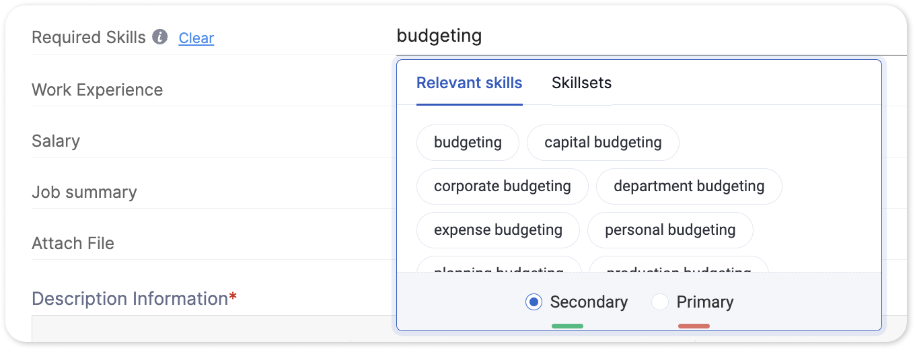Choose the capital budgeting skill
The width and height of the screenshot is (915, 350).
[603, 143]
